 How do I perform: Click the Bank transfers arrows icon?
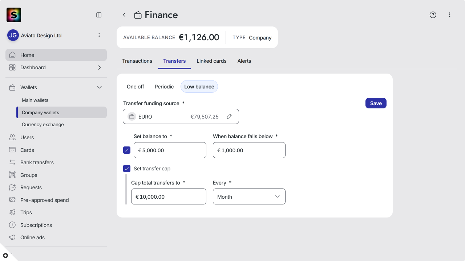click(12, 162)
